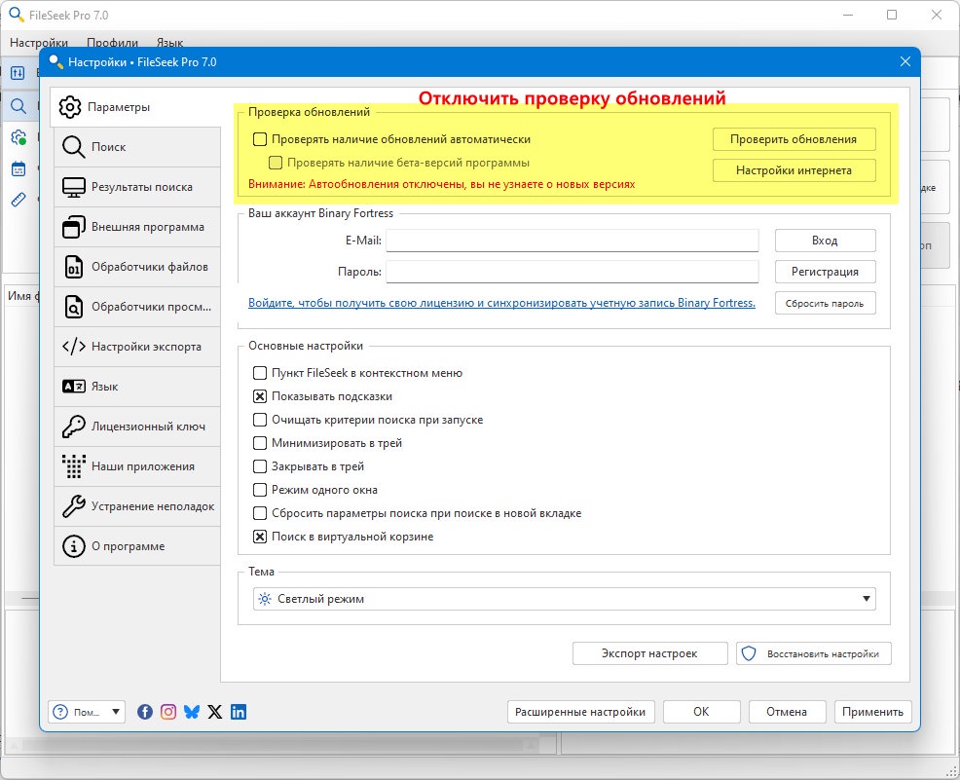Close the Настройки dialog
This screenshot has width=960, height=780.
905,62
